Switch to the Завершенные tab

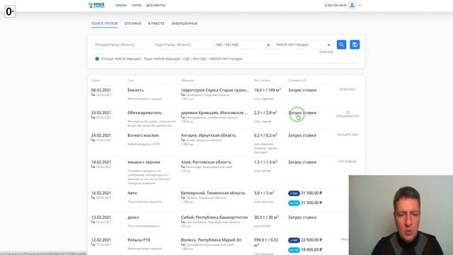coord(184,23)
